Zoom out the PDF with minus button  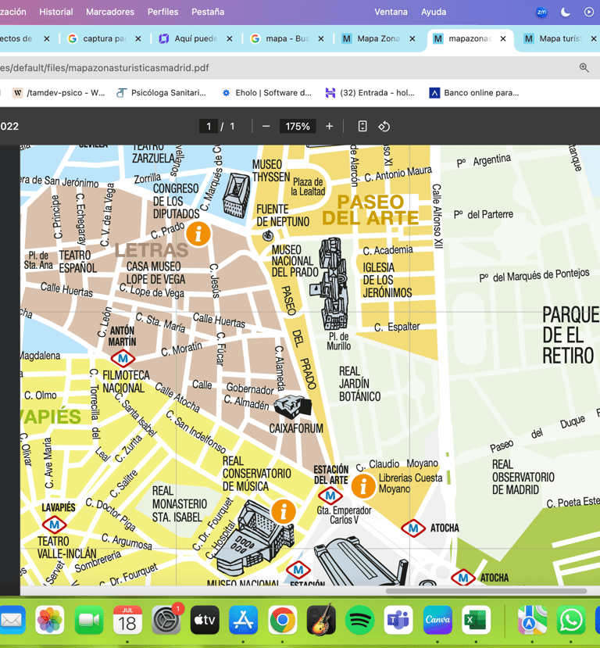coord(266,127)
